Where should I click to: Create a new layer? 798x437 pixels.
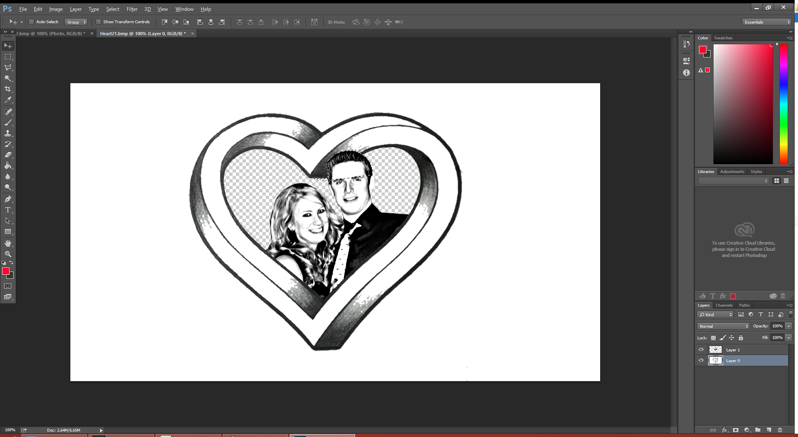(769, 430)
